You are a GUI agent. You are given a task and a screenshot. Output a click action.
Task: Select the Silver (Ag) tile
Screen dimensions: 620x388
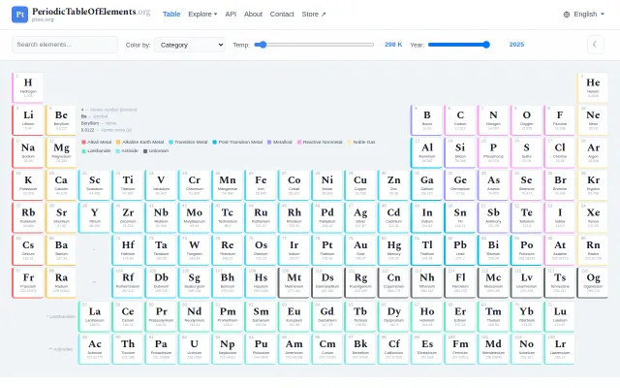(360, 217)
